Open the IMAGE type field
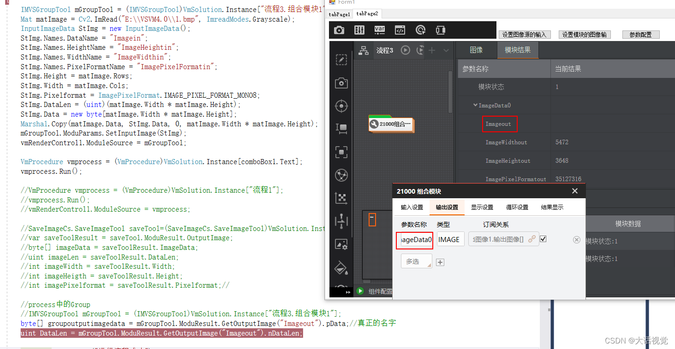Image resolution: width=675 pixels, height=349 pixels. coord(450,239)
